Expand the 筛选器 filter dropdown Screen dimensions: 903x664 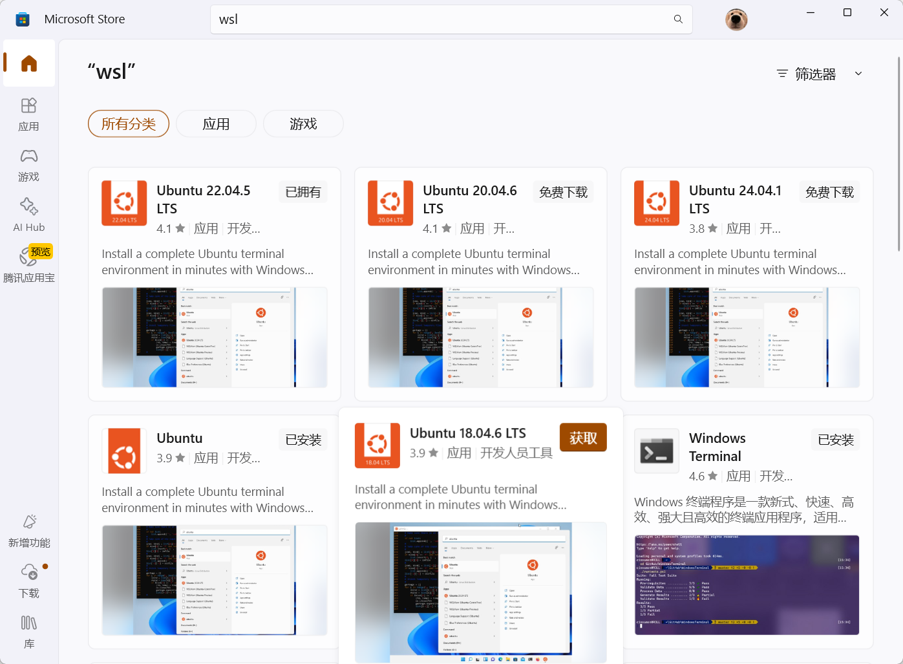[x=818, y=74]
